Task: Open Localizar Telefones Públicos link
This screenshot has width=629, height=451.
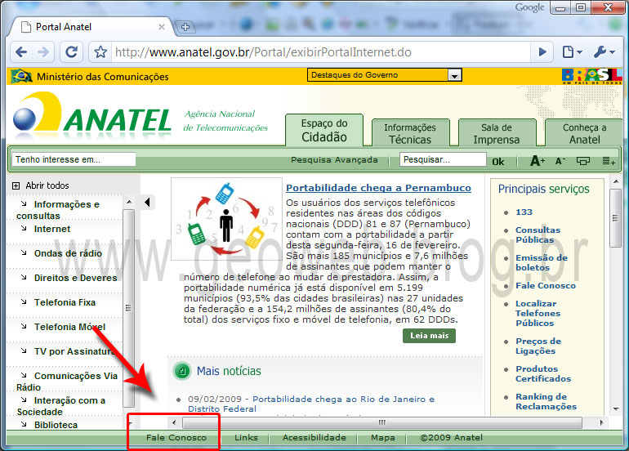Action: (x=538, y=314)
